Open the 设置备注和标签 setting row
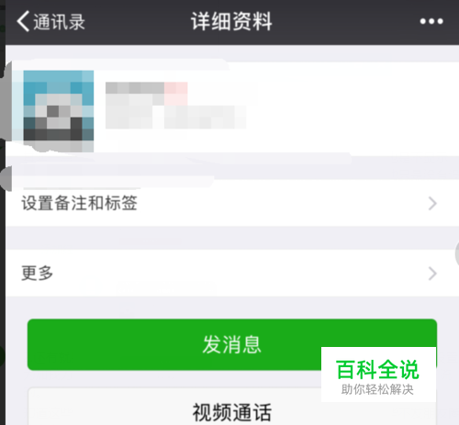The image size is (459, 425). click(x=232, y=204)
